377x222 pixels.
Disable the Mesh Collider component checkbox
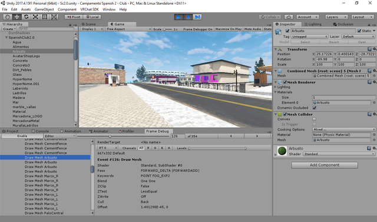[x=285, y=114]
